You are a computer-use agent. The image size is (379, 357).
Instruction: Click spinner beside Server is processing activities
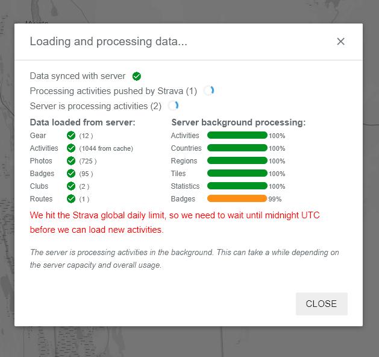pos(174,106)
